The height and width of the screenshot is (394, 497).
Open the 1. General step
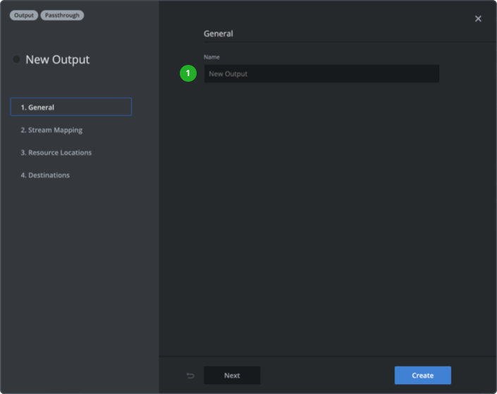tap(70, 107)
